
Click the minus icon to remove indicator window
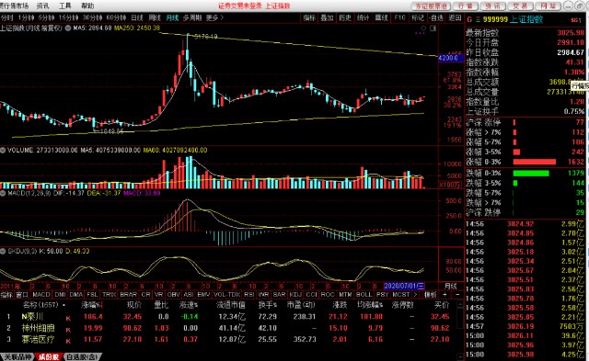click(x=457, y=295)
